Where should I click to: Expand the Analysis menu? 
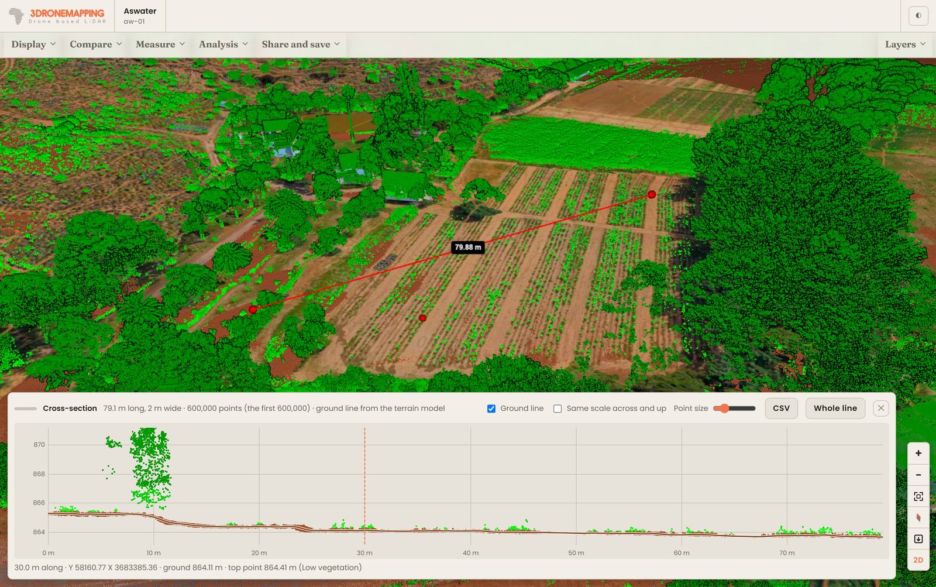coord(223,44)
